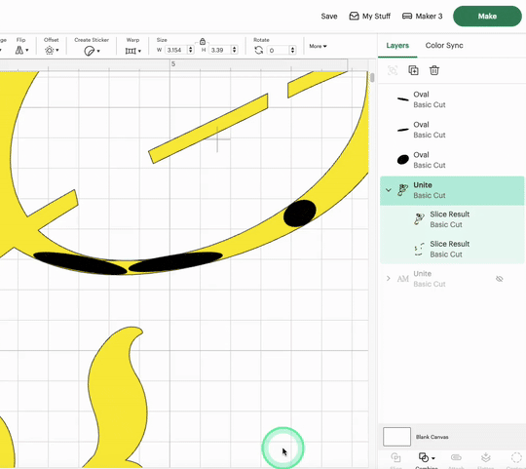The height and width of the screenshot is (469, 526).
Task: Click the width size field
Action: pyautogui.click(x=175, y=50)
